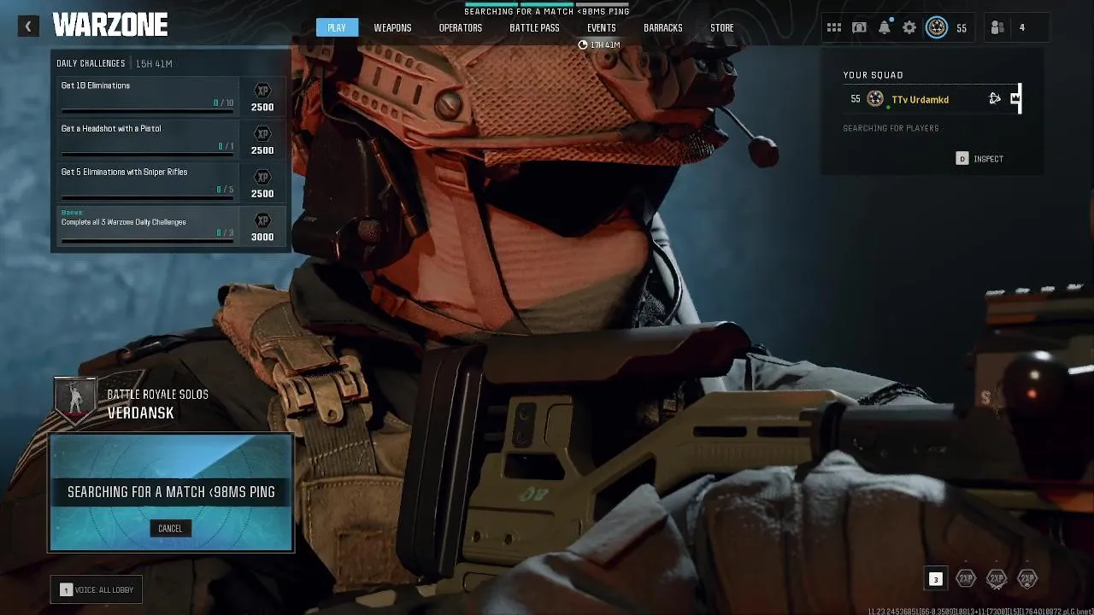1094x615 pixels.
Task: Click the XP badge for pistol headshot challenge
Action: 262,134
